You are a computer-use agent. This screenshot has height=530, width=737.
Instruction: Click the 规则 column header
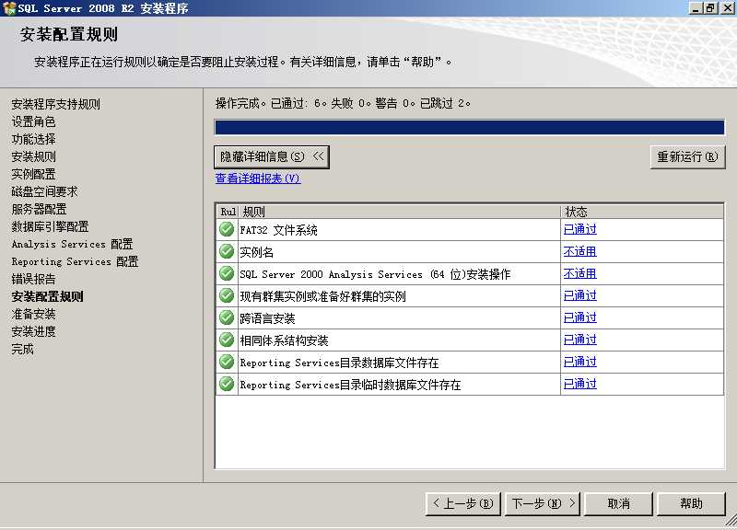click(400, 212)
